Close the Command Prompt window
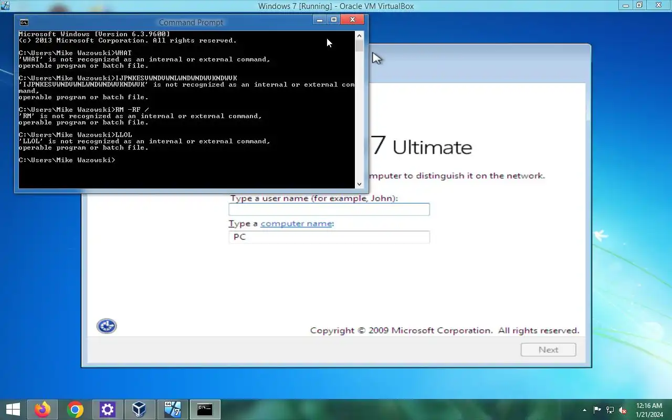Viewport: 672px width, 420px height. [352, 20]
